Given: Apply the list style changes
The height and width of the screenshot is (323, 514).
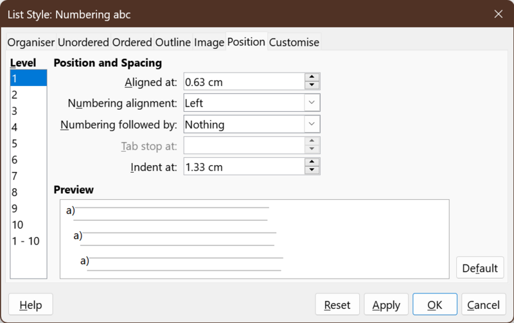Looking at the screenshot, I should pyautogui.click(x=386, y=304).
